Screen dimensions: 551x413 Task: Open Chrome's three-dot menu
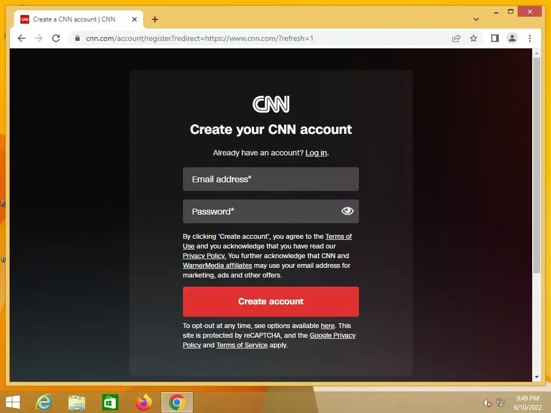pyautogui.click(x=529, y=38)
